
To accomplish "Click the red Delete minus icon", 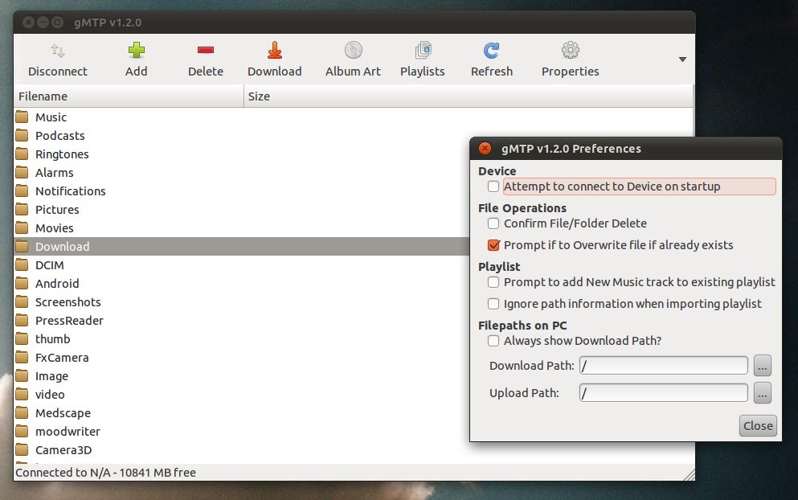I will tap(206, 50).
